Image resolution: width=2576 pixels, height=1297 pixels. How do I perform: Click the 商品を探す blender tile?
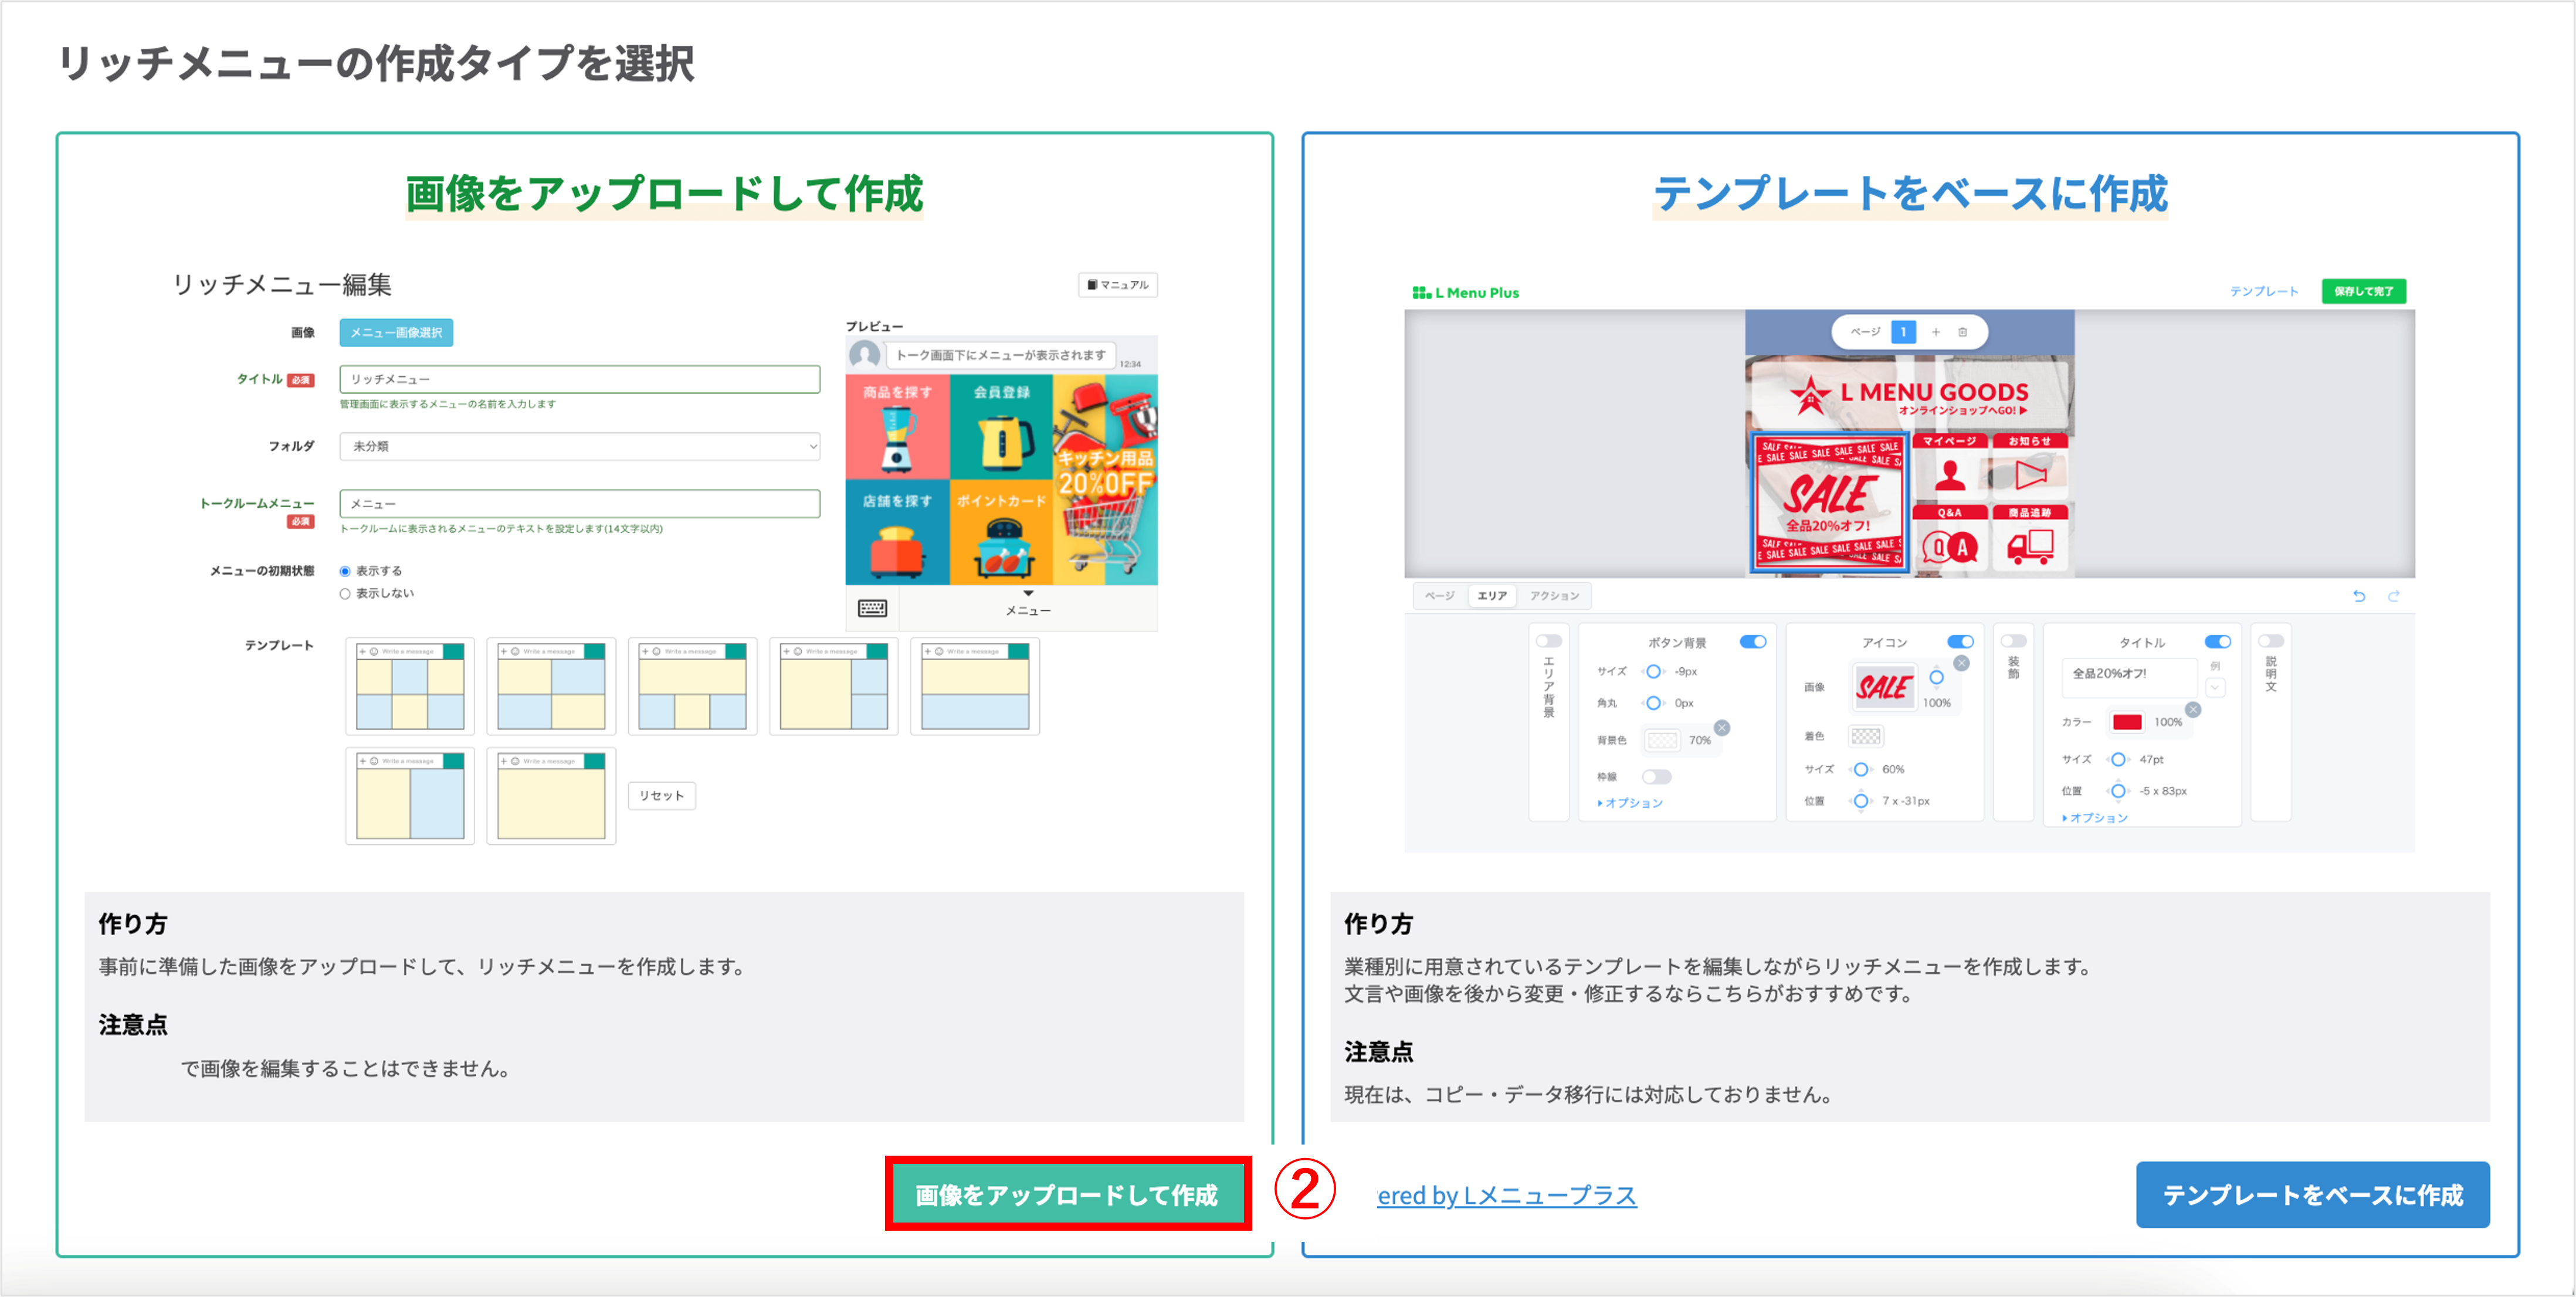[x=897, y=427]
